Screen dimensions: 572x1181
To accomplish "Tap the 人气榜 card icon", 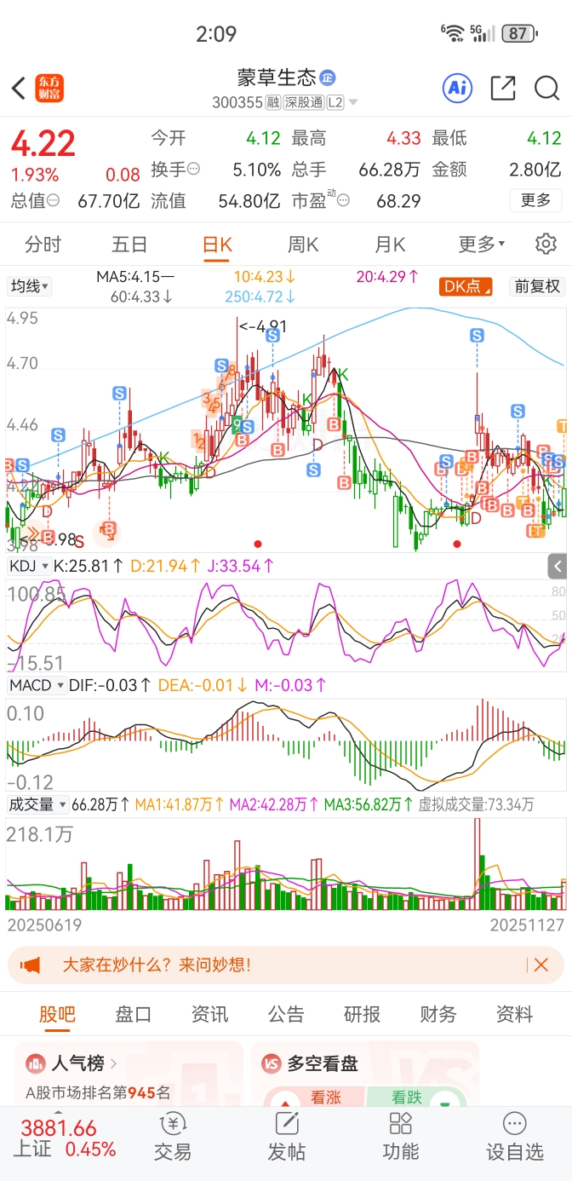I will [36, 1063].
